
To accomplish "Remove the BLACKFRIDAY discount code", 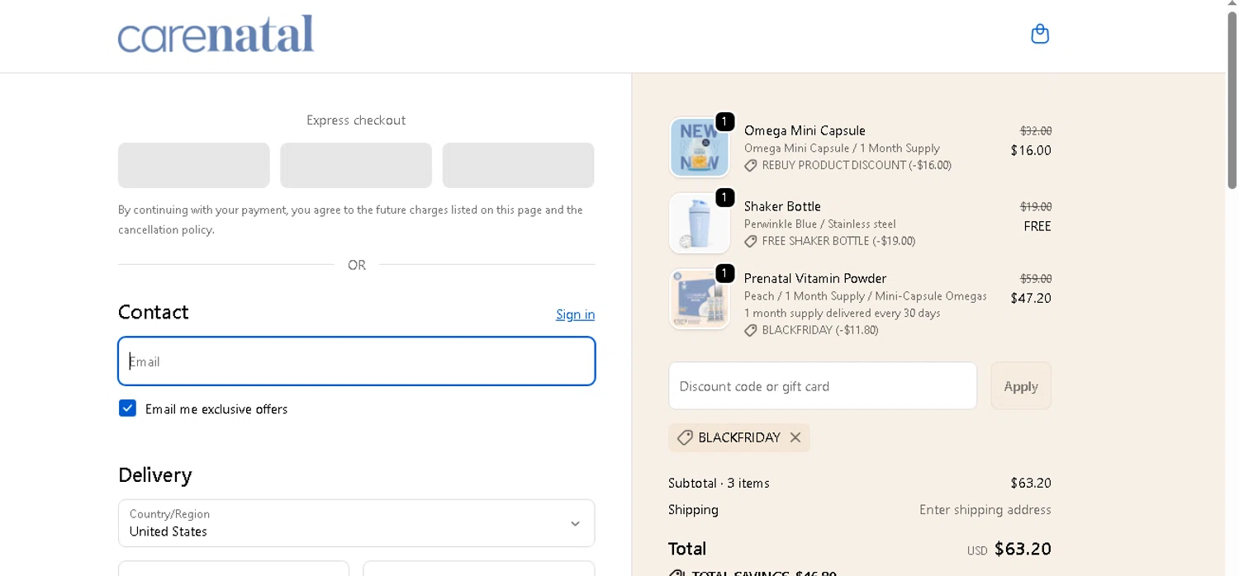I will click(795, 437).
